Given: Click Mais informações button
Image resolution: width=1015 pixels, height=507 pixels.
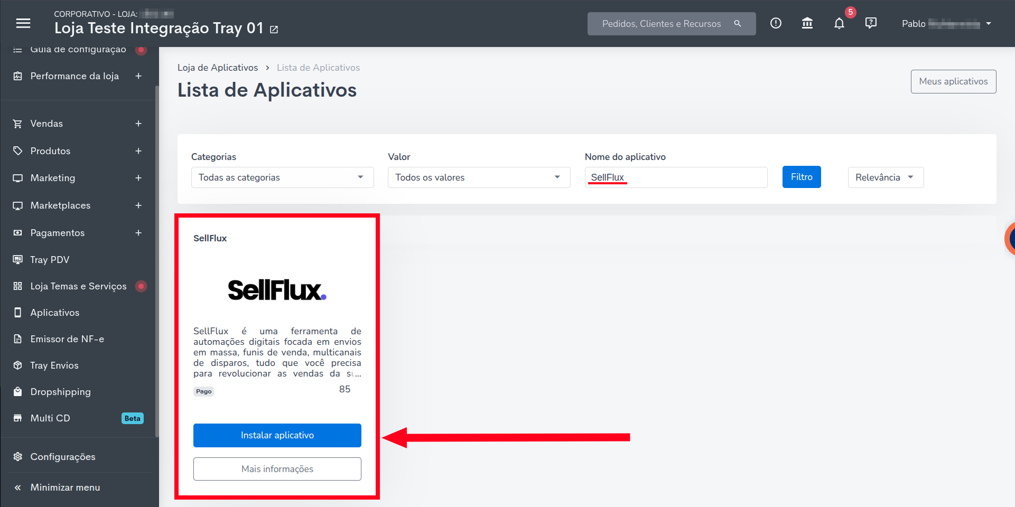Looking at the screenshot, I should click(x=277, y=469).
